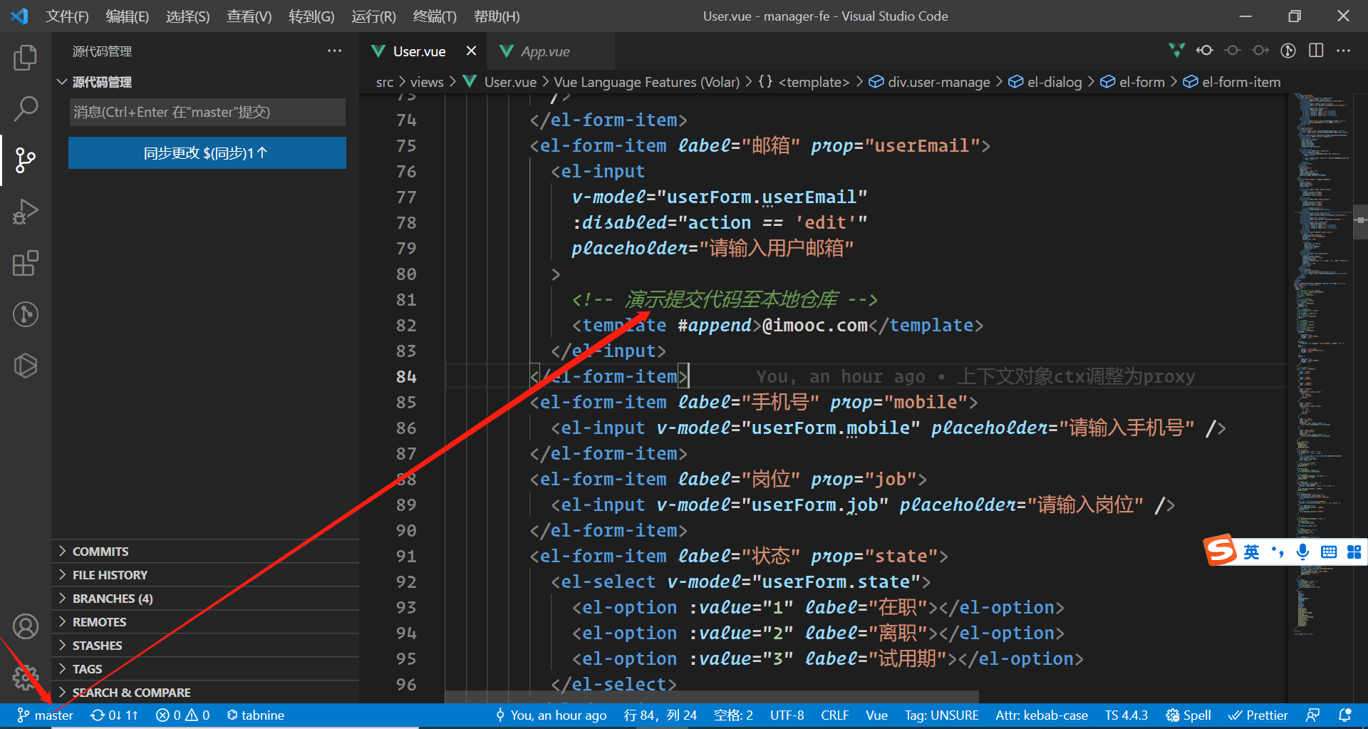Viewport: 1368px width, 729px height.
Task: Open tabnine status bar item
Action: click(256, 715)
